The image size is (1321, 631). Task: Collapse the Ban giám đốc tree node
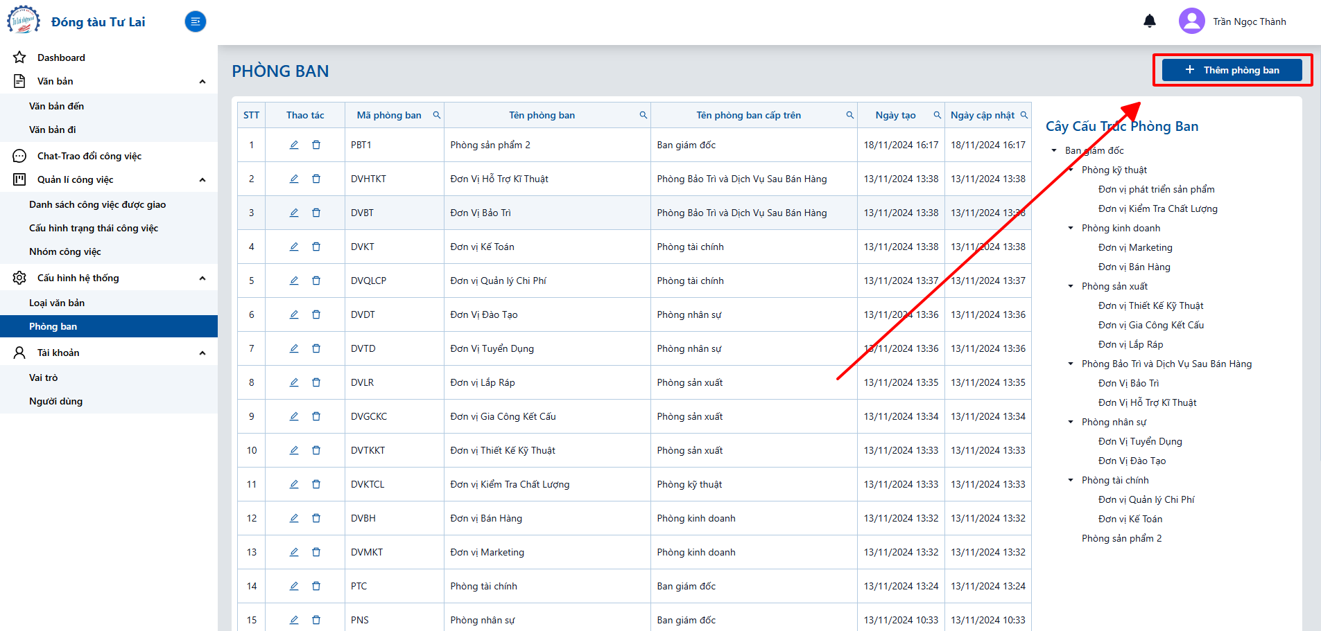coord(1054,150)
